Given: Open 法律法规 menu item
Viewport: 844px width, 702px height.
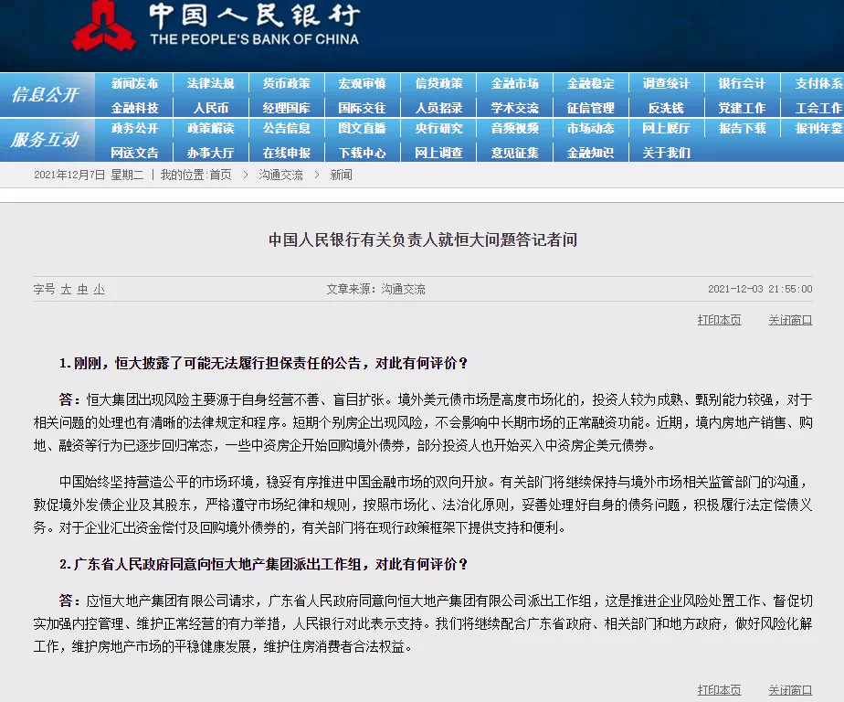Looking at the screenshot, I should click(x=210, y=83).
